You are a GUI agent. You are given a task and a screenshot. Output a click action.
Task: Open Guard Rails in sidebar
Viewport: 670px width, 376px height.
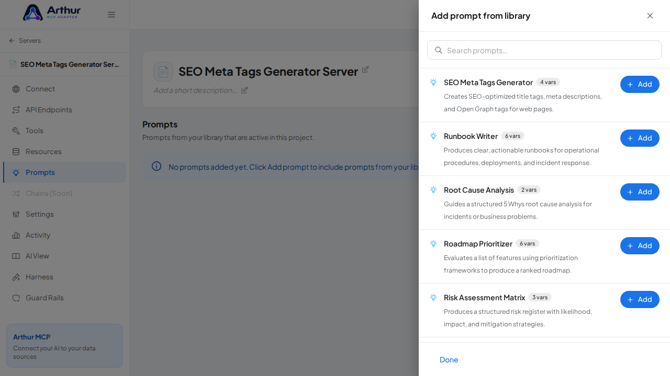64,298
